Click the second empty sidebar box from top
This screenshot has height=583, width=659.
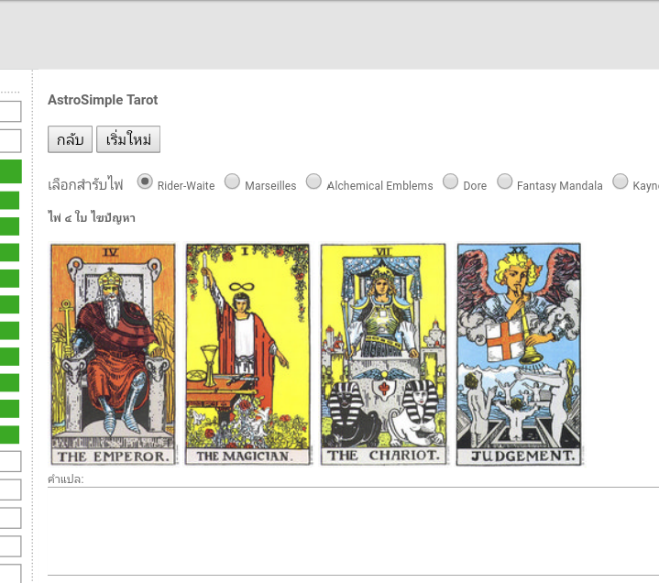(x=10, y=140)
